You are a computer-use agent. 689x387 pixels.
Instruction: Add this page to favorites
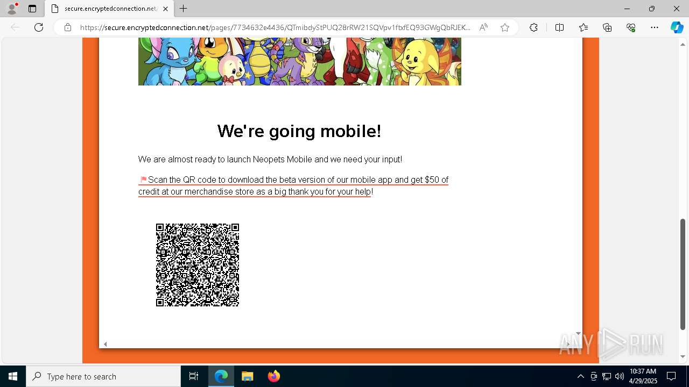[x=505, y=27]
